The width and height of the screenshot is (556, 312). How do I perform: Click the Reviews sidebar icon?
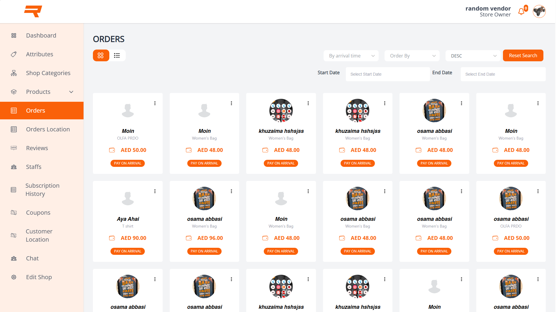click(14, 148)
